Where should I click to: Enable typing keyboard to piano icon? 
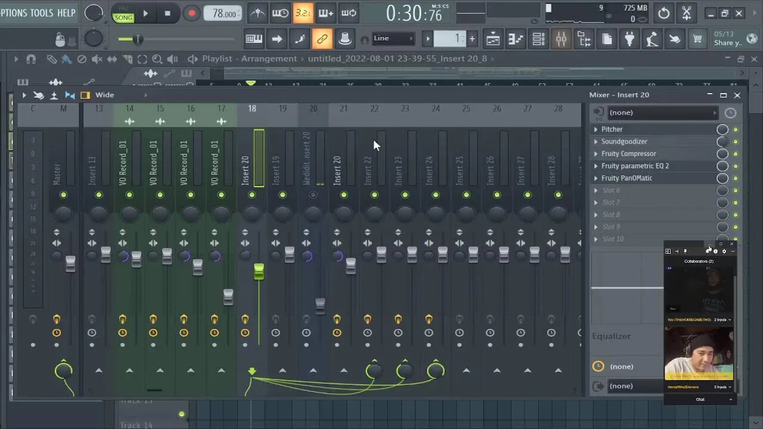[254, 39]
